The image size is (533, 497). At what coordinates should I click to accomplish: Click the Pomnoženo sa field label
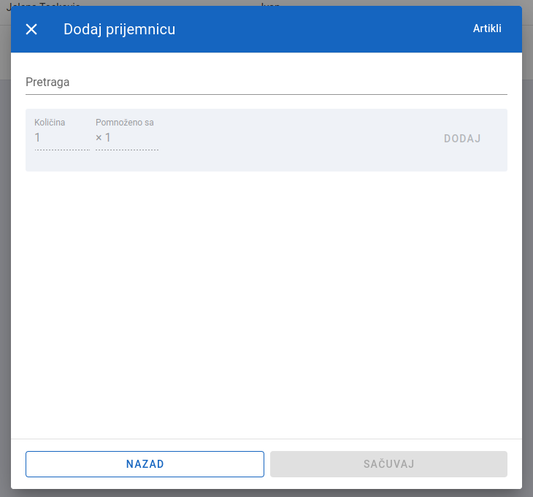[124, 123]
